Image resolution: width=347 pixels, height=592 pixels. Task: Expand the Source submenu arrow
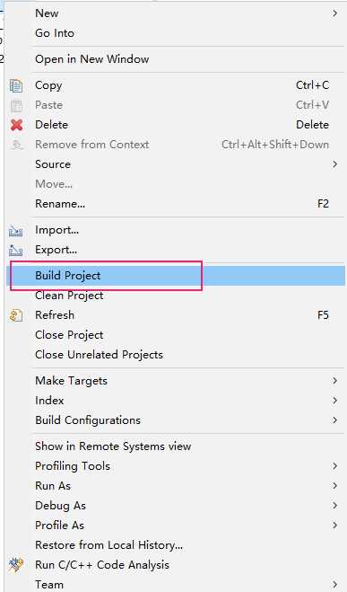[334, 164]
